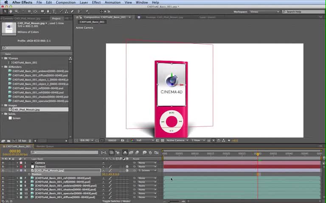This screenshot has width=326, height=203.
Task: Open the Graph Editor in timeline
Action: [x=157, y=153]
